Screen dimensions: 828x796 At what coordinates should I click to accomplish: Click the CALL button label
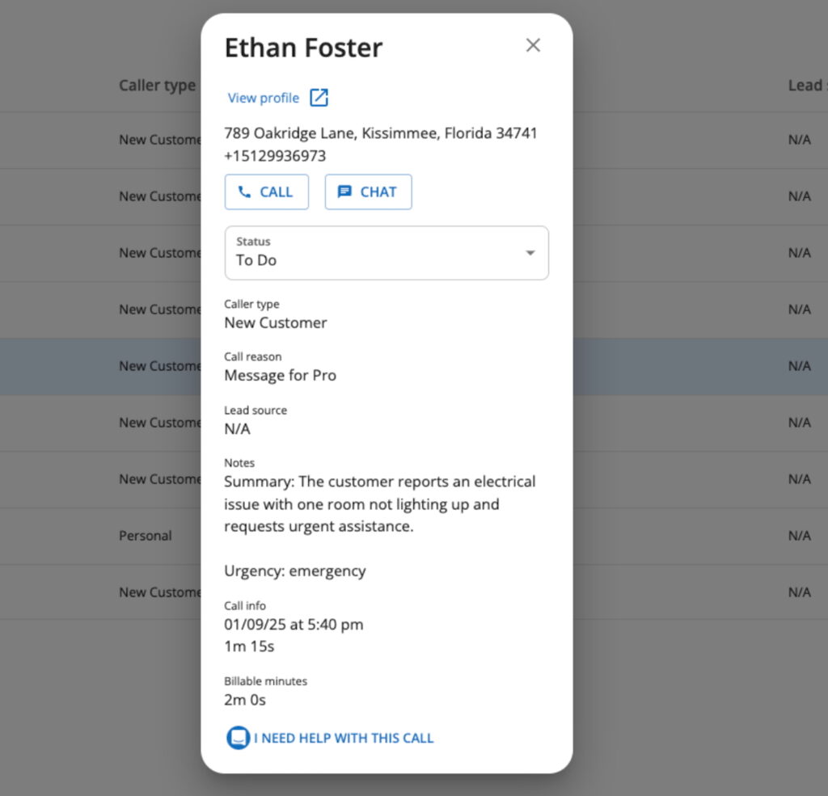276,192
